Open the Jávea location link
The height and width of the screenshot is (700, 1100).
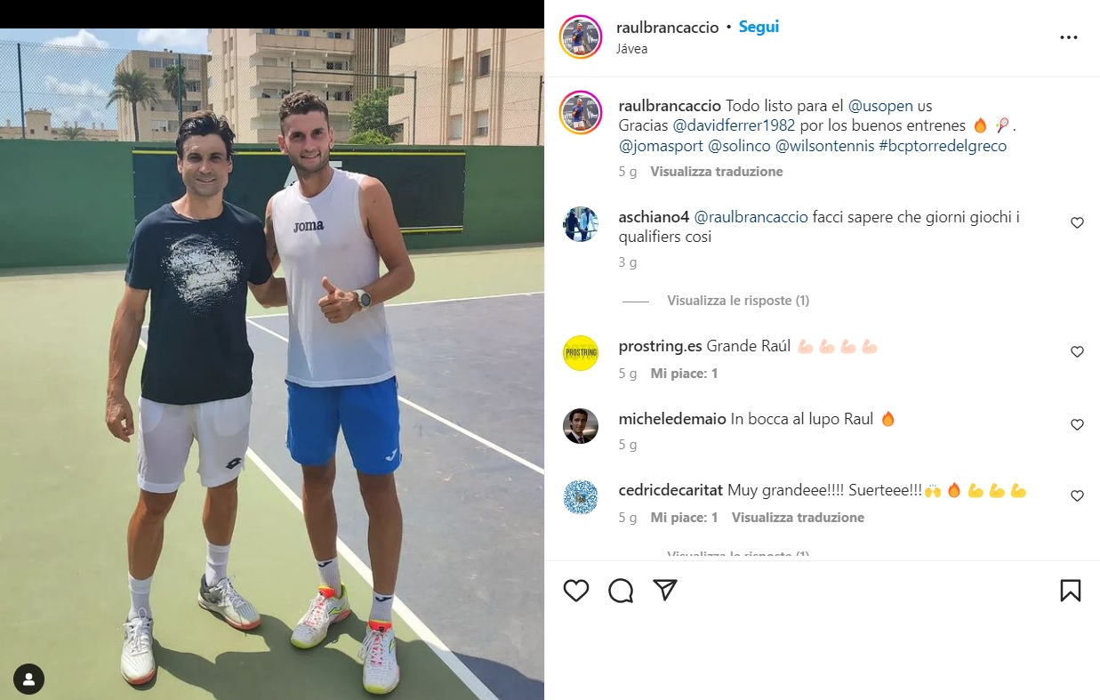click(x=631, y=49)
